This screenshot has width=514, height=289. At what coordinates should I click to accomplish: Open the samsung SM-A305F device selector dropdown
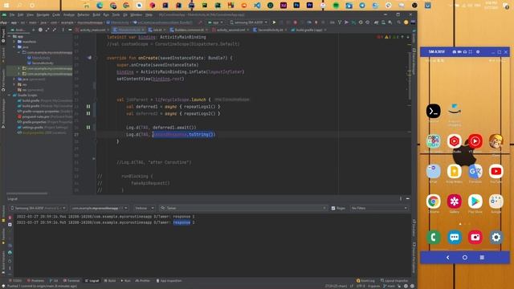[248, 22]
